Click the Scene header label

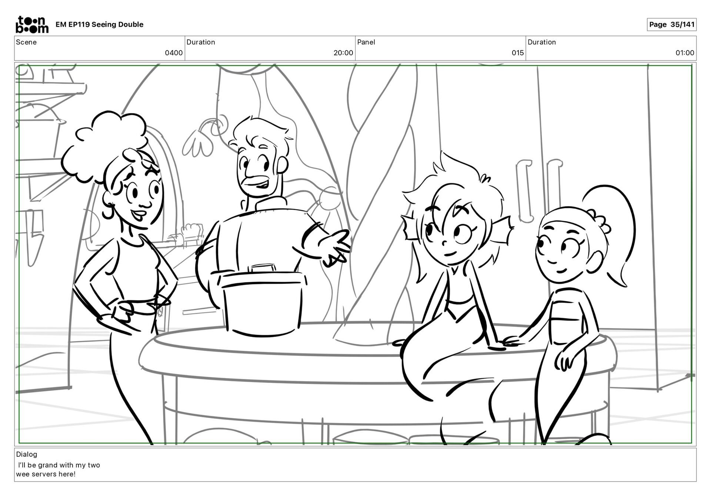coord(26,42)
